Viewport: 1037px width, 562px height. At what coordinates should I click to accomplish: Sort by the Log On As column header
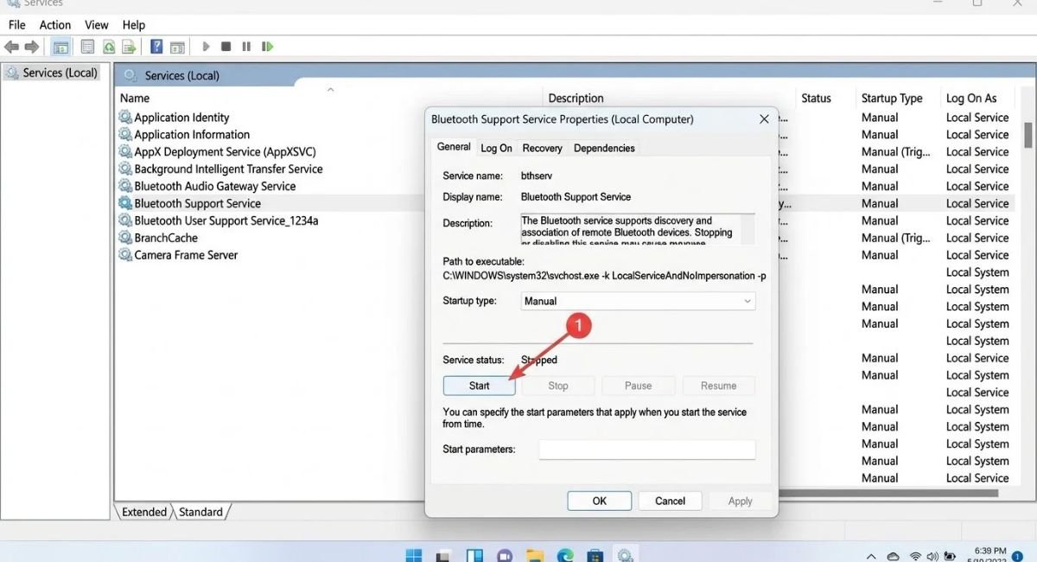[x=971, y=98]
